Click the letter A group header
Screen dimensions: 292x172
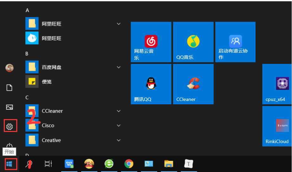[27, 10]
